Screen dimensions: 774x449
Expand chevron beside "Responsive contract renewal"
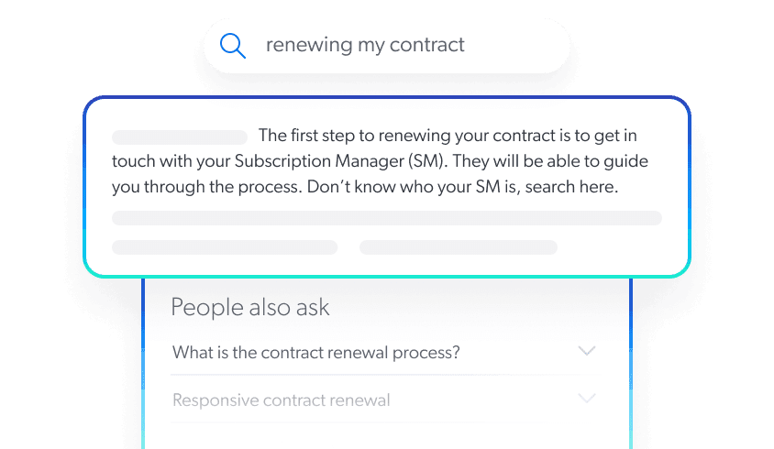pyautogui.click(x=586, y=399)
